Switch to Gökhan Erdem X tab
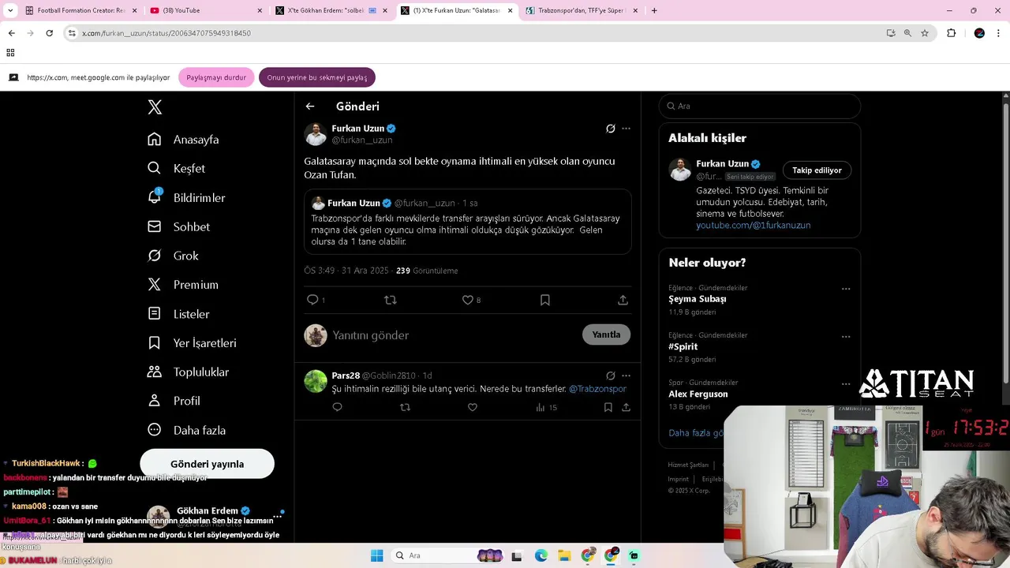 tap(331, 10)
